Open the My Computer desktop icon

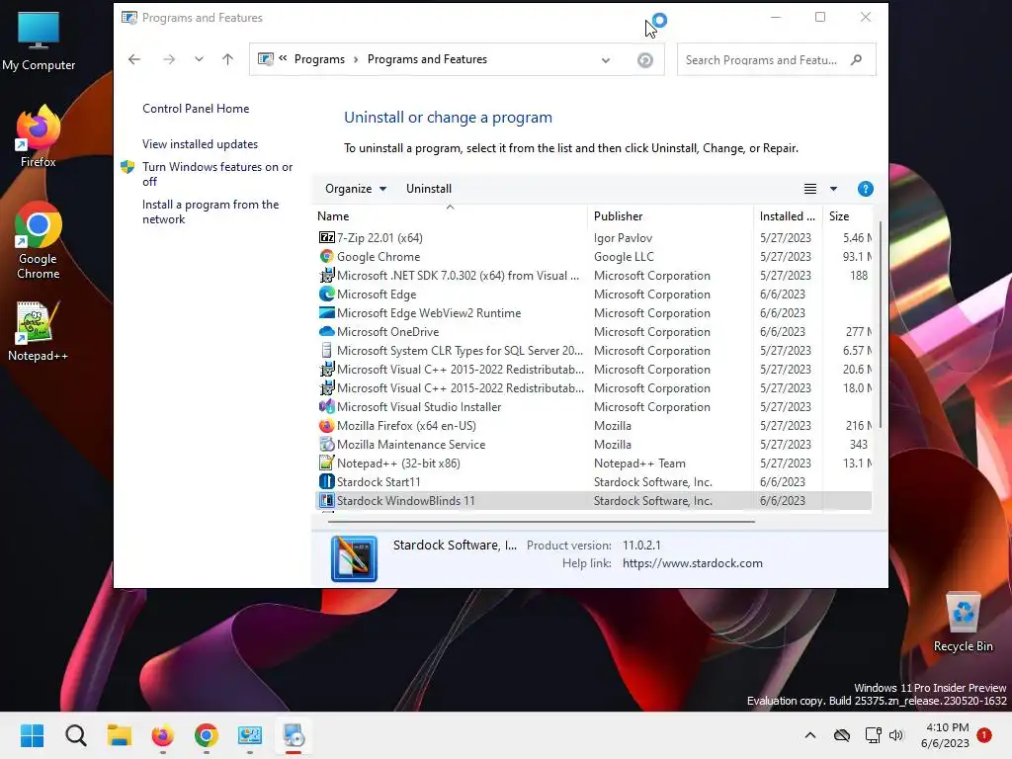39,42
